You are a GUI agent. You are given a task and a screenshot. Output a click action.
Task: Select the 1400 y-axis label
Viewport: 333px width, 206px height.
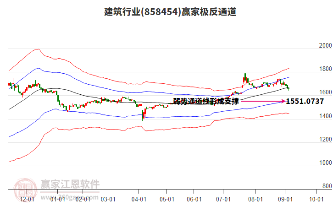(325, 116)
